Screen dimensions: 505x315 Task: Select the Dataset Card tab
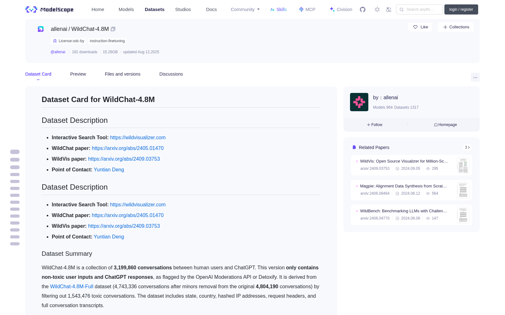[38, 74]
